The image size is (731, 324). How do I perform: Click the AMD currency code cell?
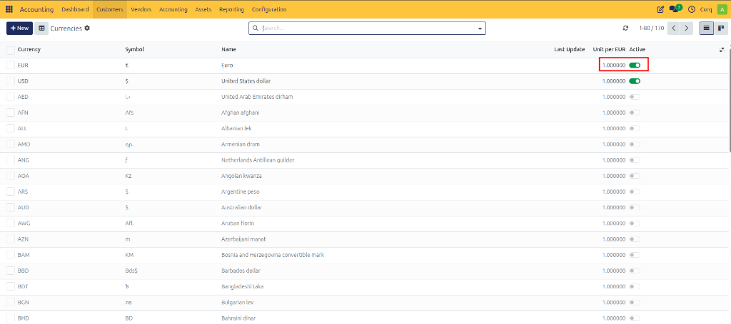pos(24,145)
